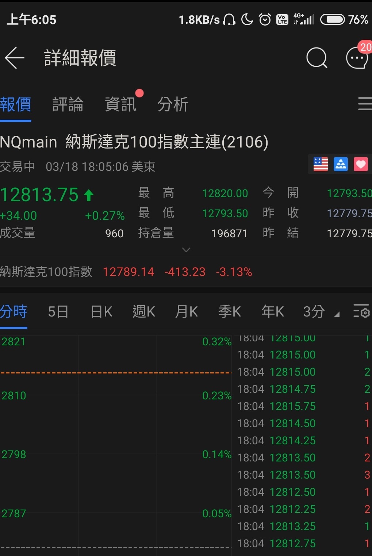
Task: Open the 分析 tab
Action: [x=173, y=104]
